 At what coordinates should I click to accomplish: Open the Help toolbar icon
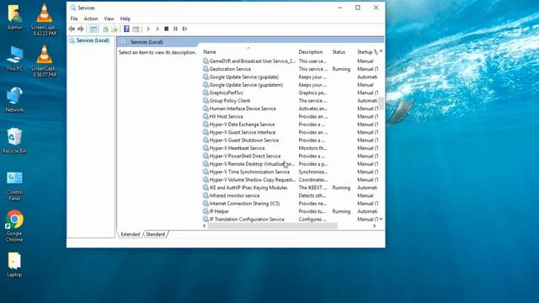[126, 29]
